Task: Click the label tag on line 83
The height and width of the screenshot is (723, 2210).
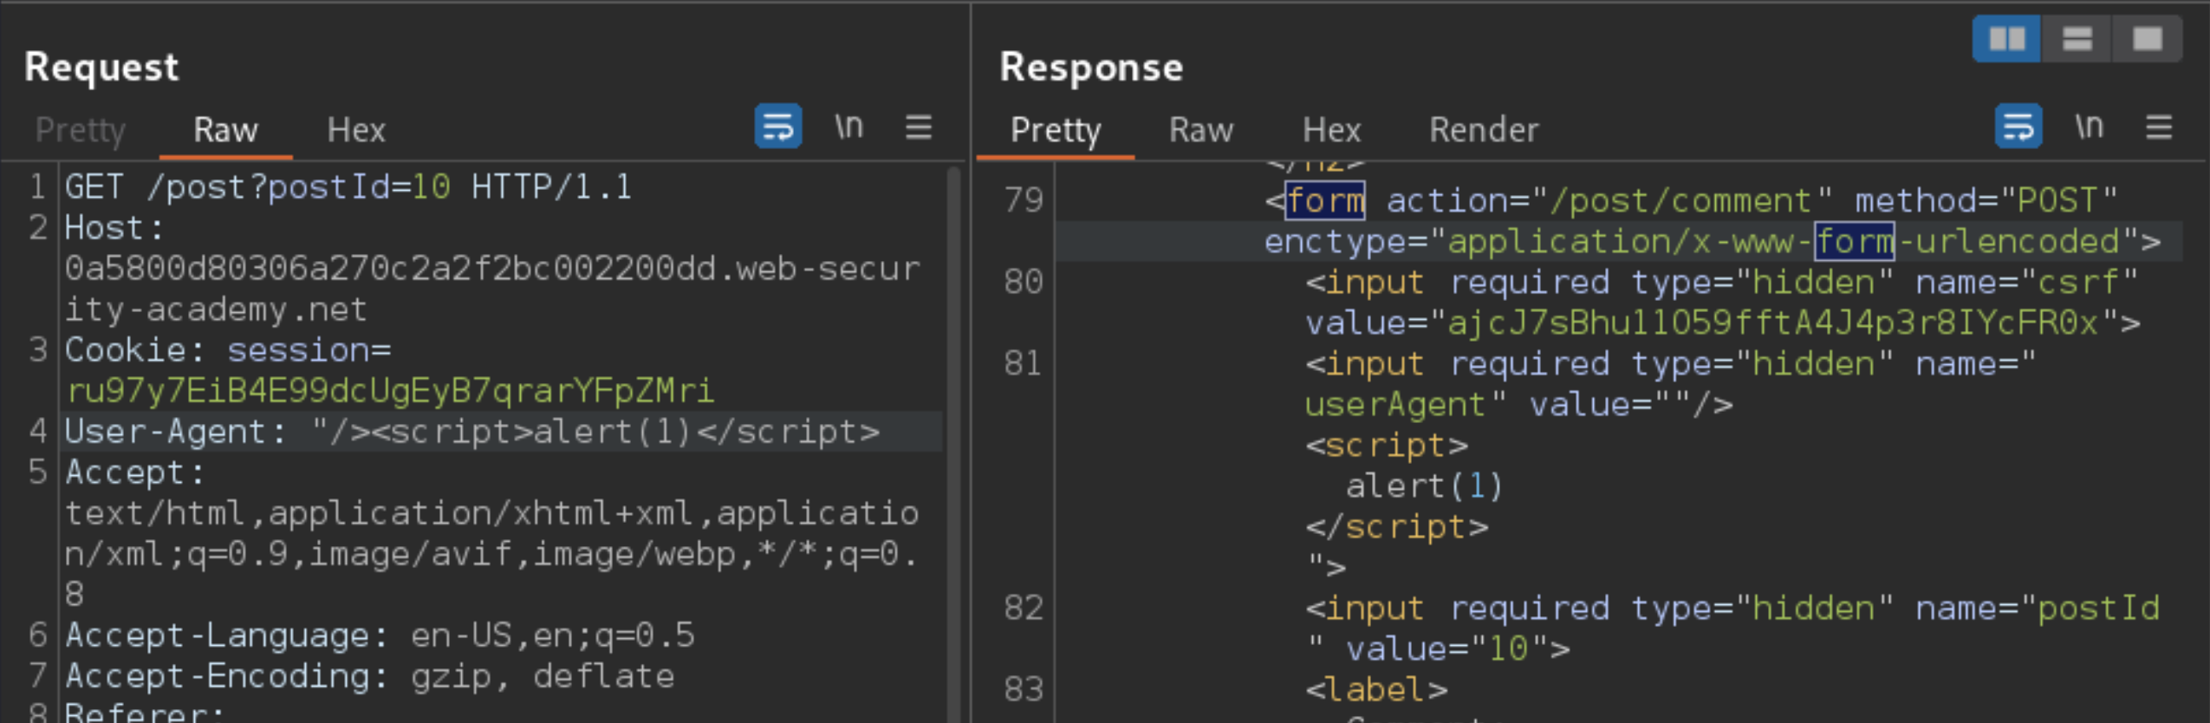Action: pos(1376,690)
